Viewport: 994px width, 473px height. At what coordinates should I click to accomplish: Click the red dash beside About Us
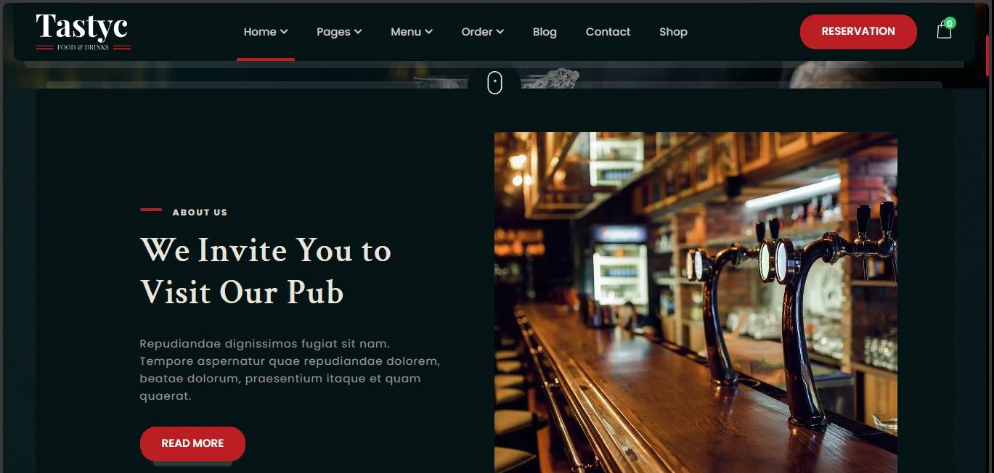pyautogui.click(x=151, y=210)
